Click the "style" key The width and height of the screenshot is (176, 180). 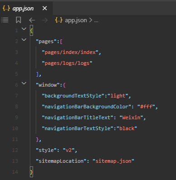pyautogui.click(x=46, y=150)
